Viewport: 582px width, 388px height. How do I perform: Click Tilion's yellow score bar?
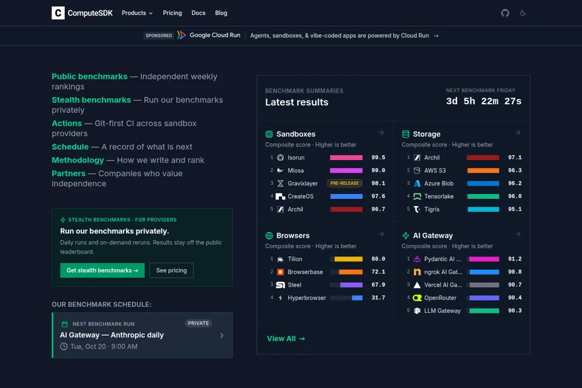coord(349,259)
